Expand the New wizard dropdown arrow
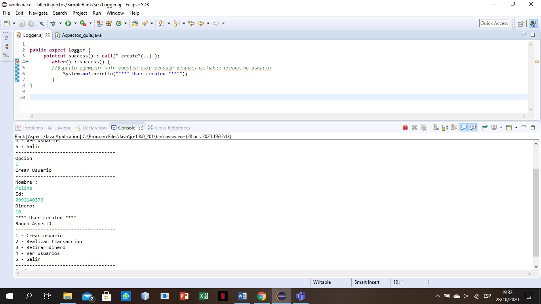541x304 pixels. [14, 23]
